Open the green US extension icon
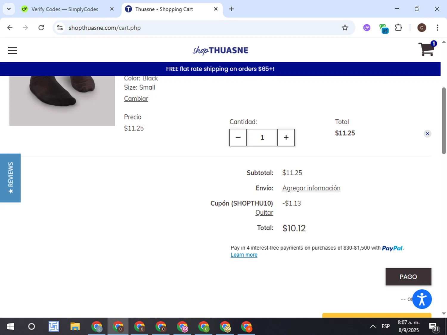The image size is (447, 335). [x=384, y=29]
